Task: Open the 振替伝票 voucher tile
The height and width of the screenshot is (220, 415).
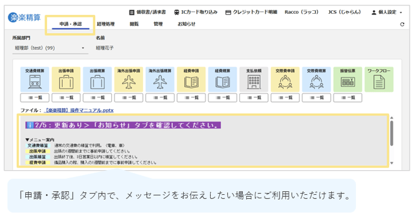Action: pos(348,79)
